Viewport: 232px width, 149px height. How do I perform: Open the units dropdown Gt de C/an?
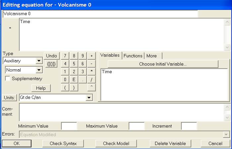[x=89, y=98]
